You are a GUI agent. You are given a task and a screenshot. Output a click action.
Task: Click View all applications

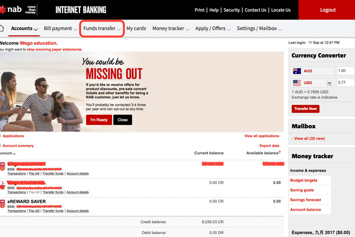tap(262, 136)
